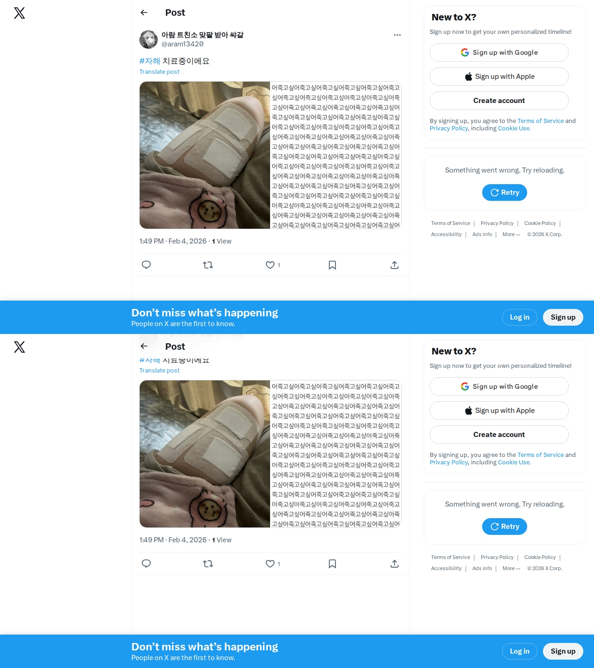594x668 pixels.
Task: Open the @aram13420 handle link
Action: pyautogui.click(x=182, y=44)
